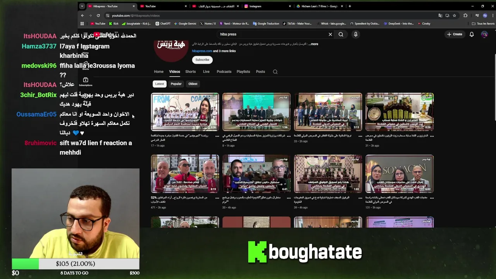Screen dimensions: 496x279
Task: Select the Latest sort chip
Action: pos(160,84)
